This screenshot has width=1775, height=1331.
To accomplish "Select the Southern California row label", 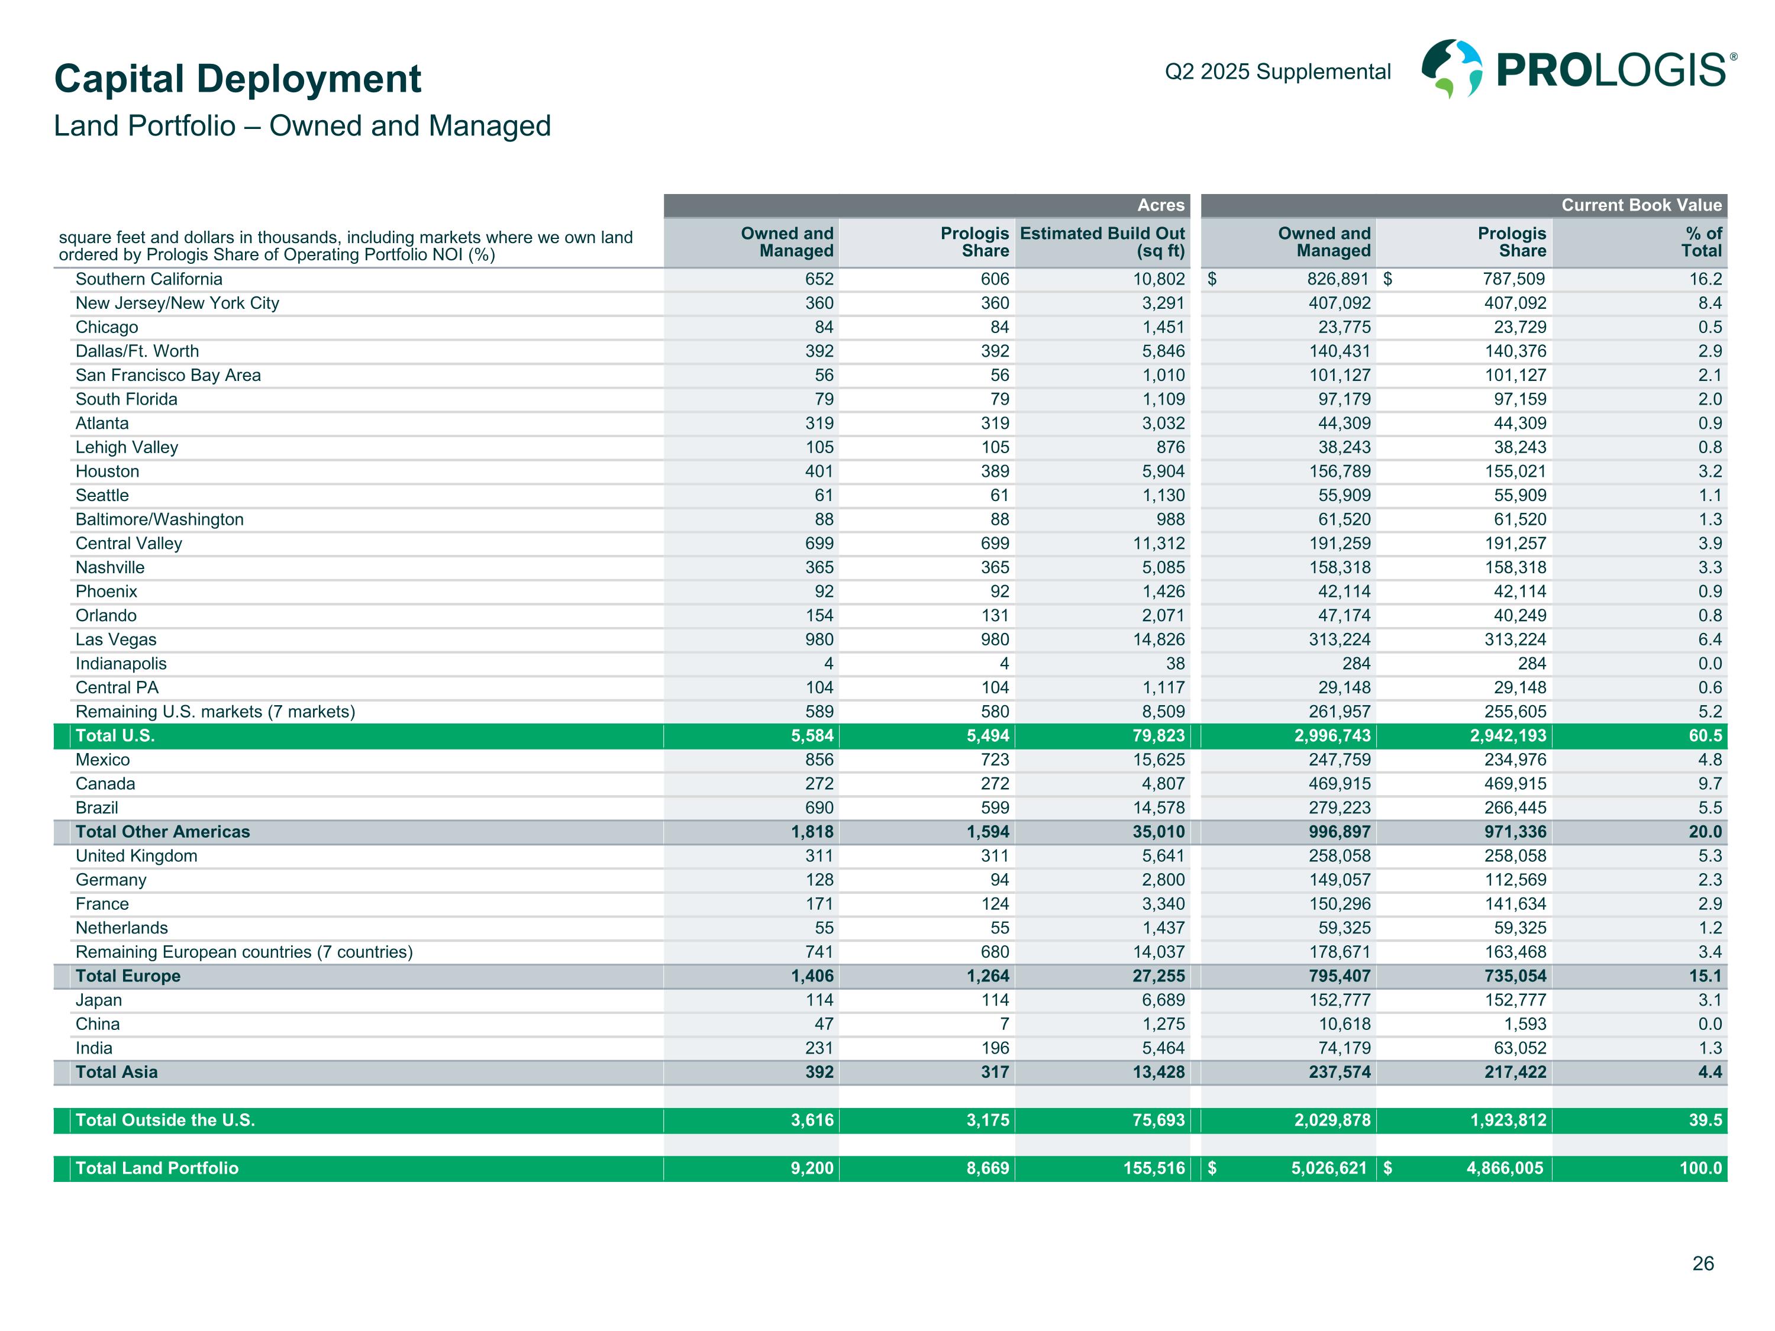I will [x=149, y=279].
